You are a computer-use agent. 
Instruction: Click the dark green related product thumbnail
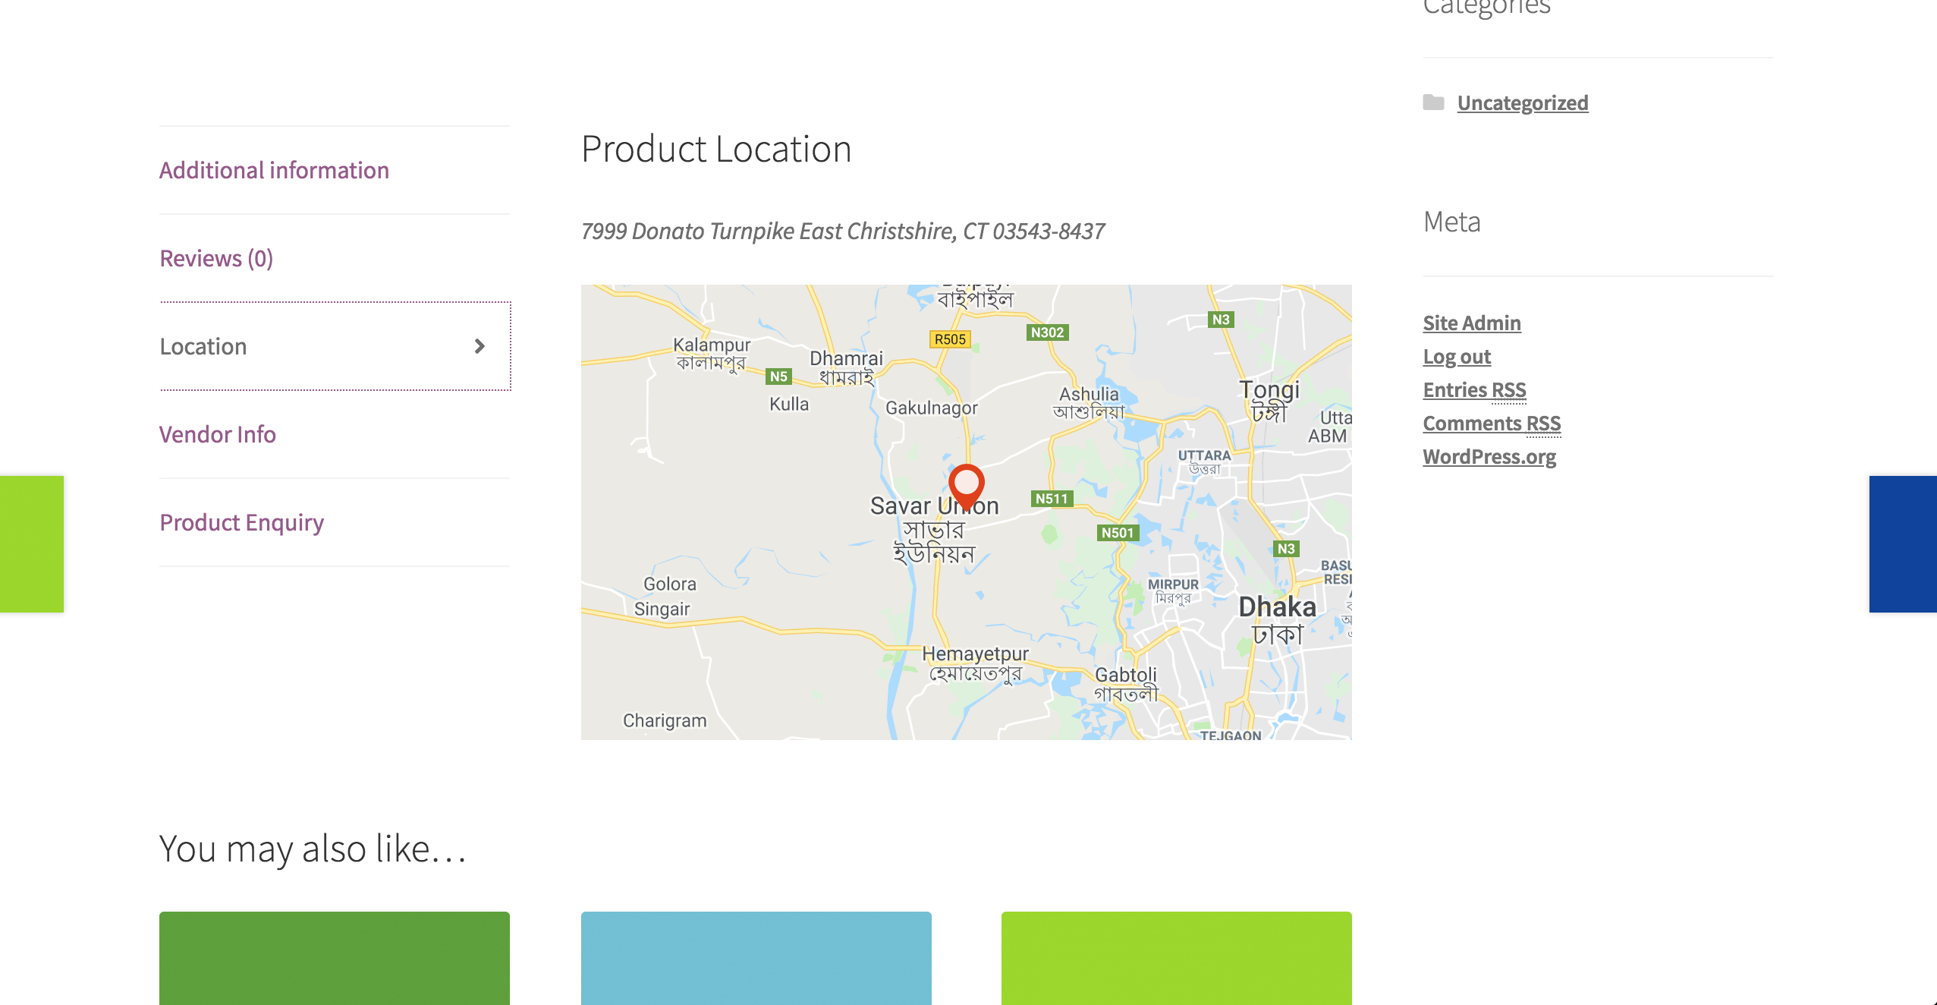click(334, 957)
